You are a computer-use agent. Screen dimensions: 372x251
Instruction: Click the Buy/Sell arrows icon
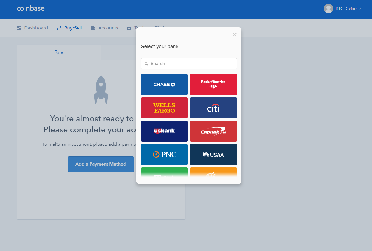coord(59,28)
